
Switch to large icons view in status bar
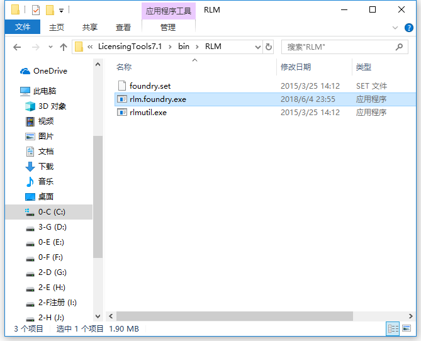tap(407, 328)
